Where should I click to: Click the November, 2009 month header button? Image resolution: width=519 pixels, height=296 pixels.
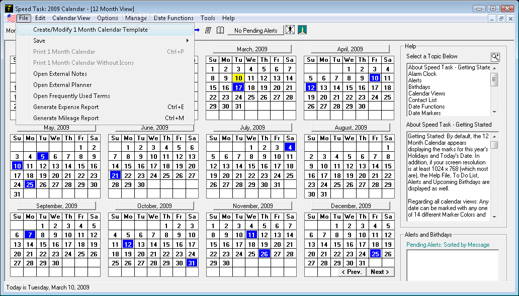click(252, 206)
